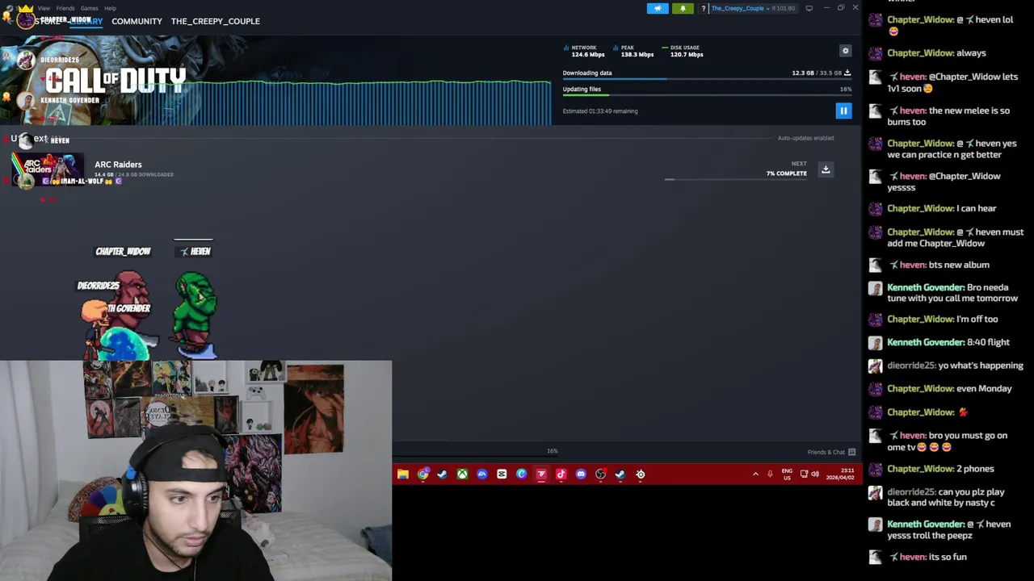Open Steam notifications bell
This screenshot has width=1034, height=581.
click(x=683, y=8)
